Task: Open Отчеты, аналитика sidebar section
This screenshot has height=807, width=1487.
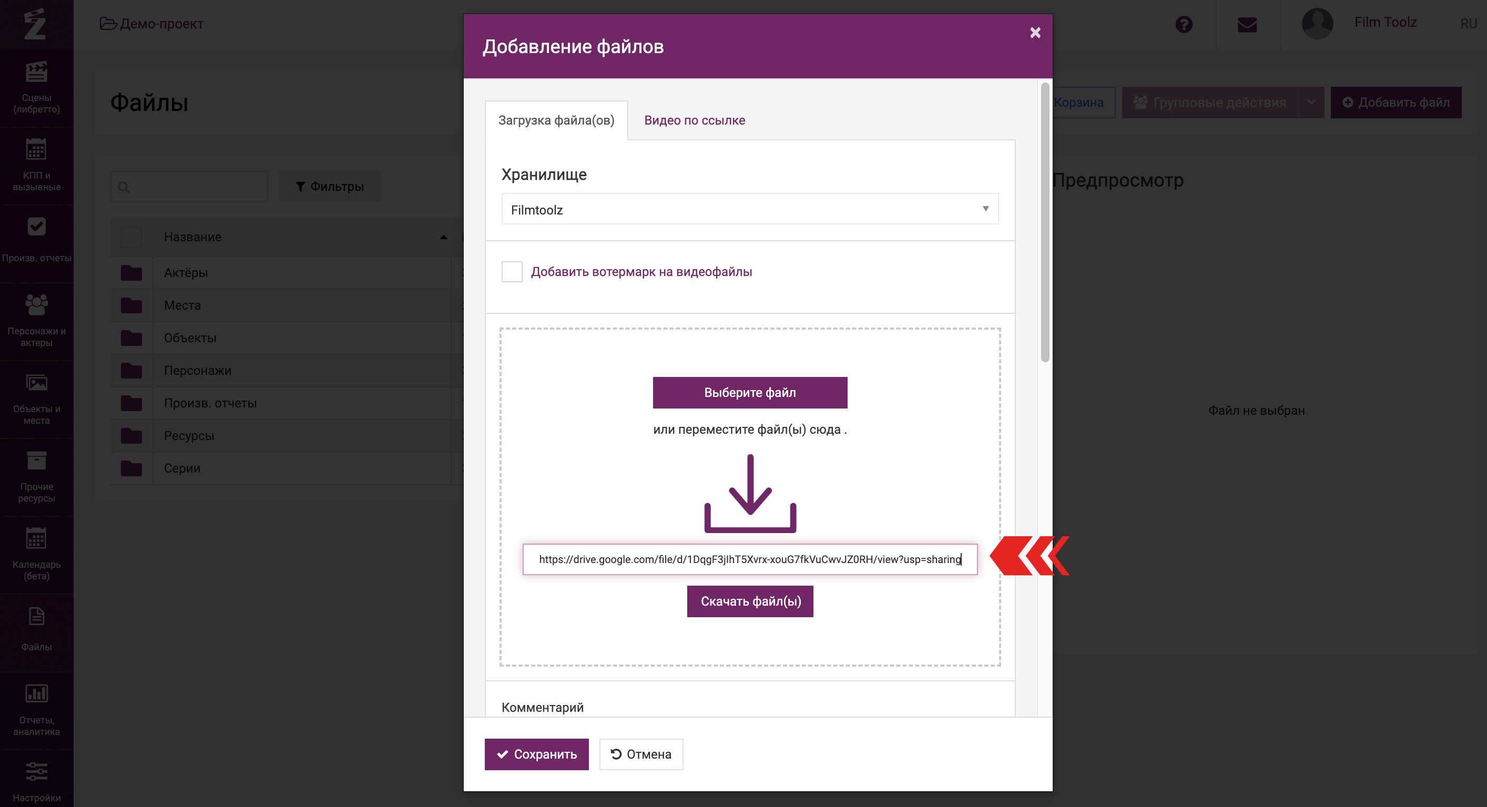Action: pos(36,710)
